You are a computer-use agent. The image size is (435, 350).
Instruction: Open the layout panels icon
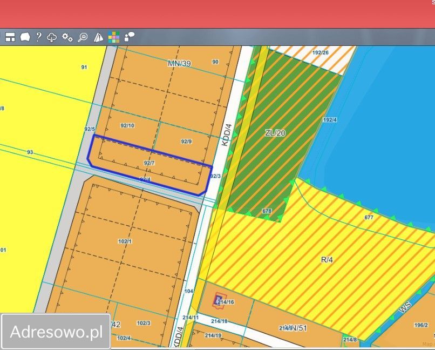[x=10, y=37]
